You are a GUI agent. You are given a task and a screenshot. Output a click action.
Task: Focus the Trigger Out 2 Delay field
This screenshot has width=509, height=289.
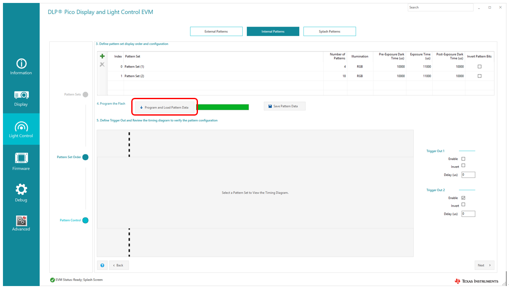click(x=468, y=214)
